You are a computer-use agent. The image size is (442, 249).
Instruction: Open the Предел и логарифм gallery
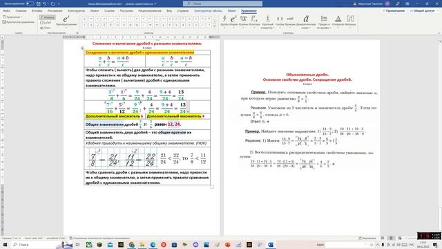324,22
